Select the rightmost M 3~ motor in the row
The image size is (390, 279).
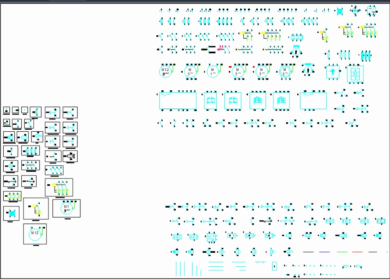tap(284, 71)
